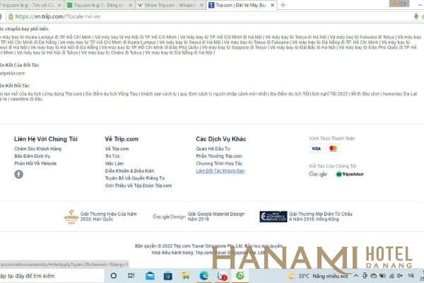
Task: Click 'Giải Thưởng Hiệu Của Năm 2020, Hàn Quốc' text
Action: coord(108,216)
